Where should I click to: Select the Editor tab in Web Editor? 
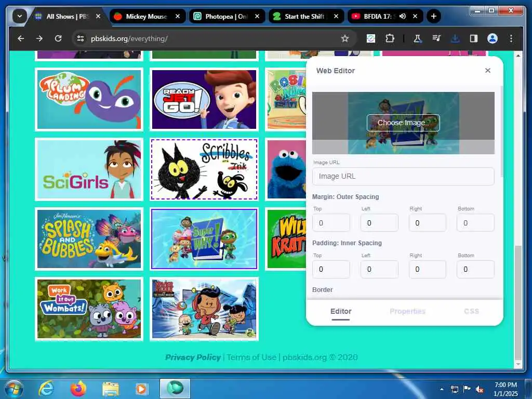click(341, 312)
